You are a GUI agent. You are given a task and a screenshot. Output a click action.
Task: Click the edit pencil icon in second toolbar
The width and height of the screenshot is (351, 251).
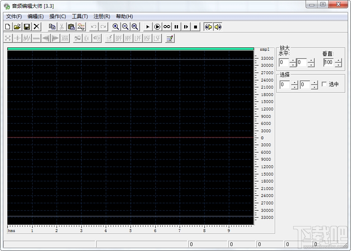coord(170,38)
